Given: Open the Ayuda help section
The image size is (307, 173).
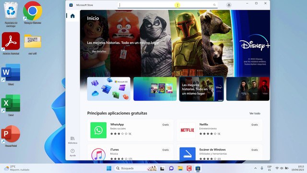Looking at the screenshot, I should coord(72,153).
